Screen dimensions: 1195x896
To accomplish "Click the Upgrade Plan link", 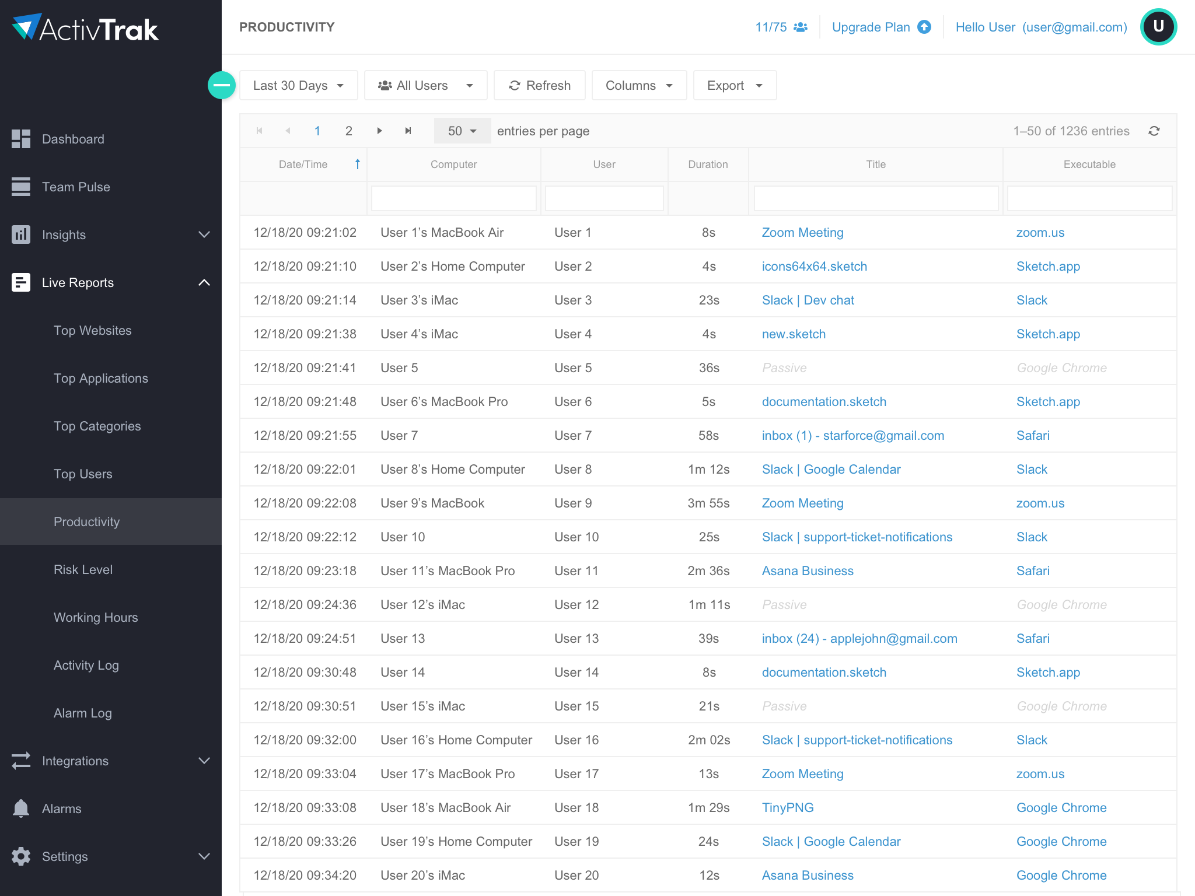I will click(x=871, y=27).
